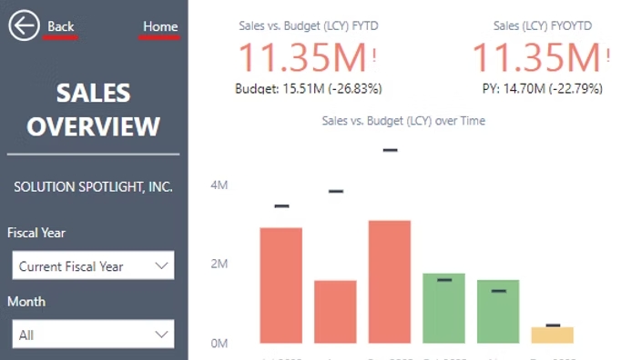Click the 'Sales vs. Budget (LCY) over Time' title
This screenshot has width=621, height=360.
pos(403,121)
